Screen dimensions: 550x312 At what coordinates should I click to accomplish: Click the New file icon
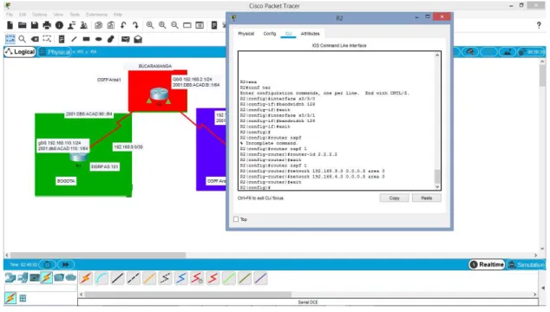10,25
